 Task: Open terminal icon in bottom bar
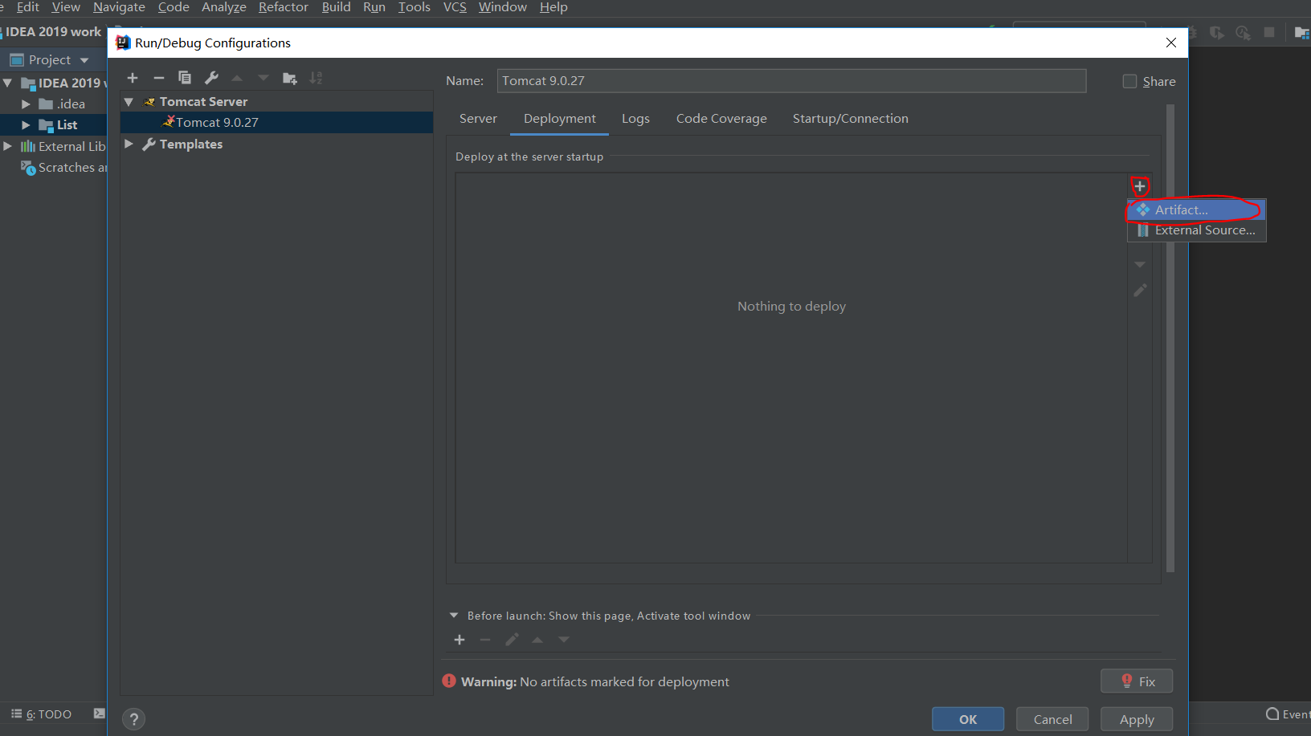(100, 714)
